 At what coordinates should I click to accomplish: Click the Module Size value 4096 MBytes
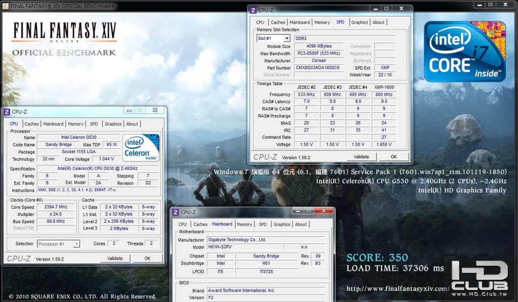[x=319, y=46]
